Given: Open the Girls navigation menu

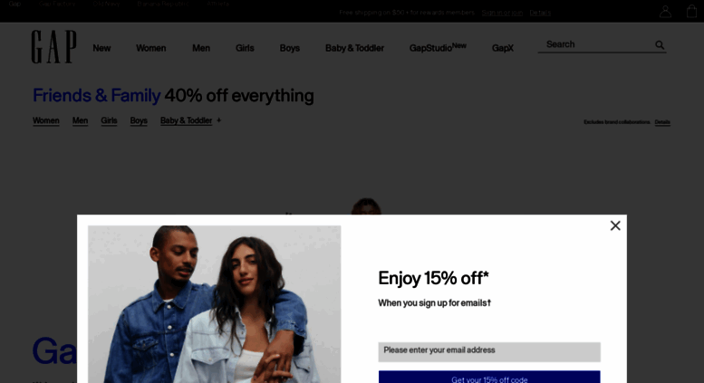Looking at the screenshot, I should click(x=245, y=48).
